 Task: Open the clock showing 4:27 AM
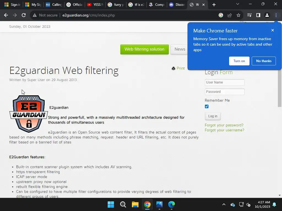pyautogui.click(x=262, y=204)
